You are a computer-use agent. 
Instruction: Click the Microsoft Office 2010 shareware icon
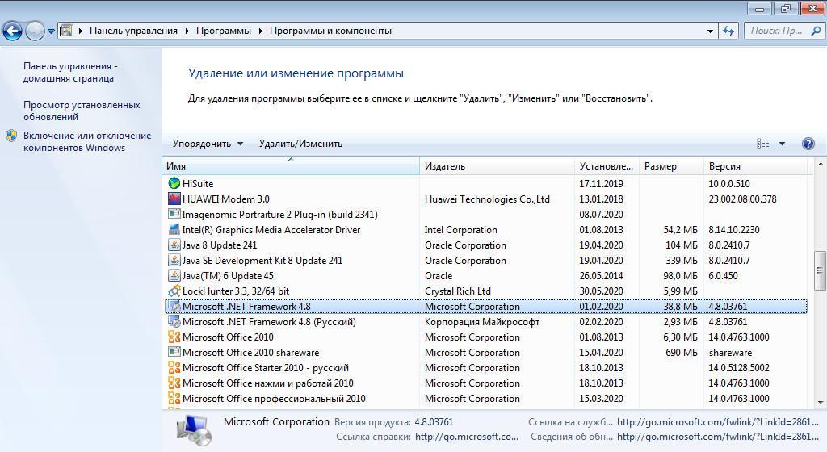click(x=174, y=352)
